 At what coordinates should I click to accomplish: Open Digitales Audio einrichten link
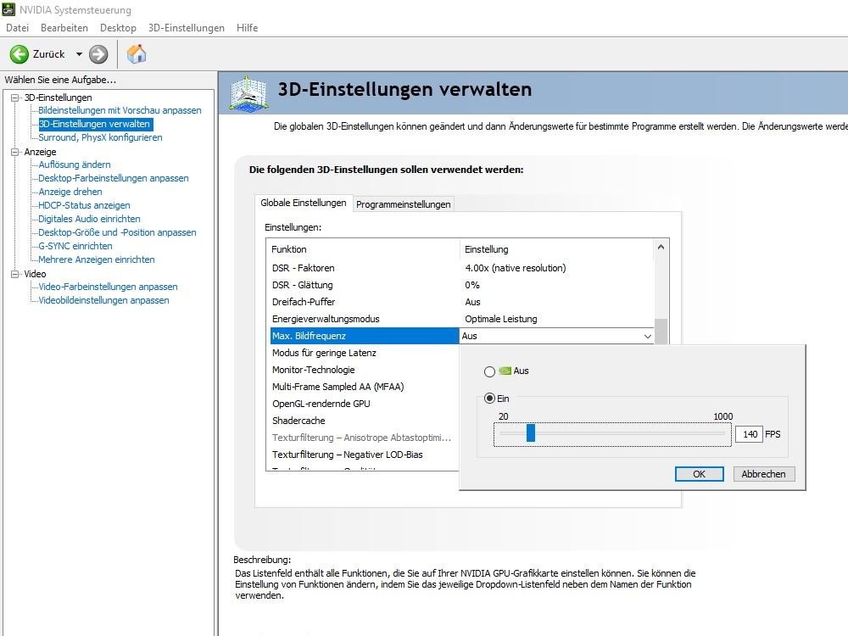(x=89, y=219)
